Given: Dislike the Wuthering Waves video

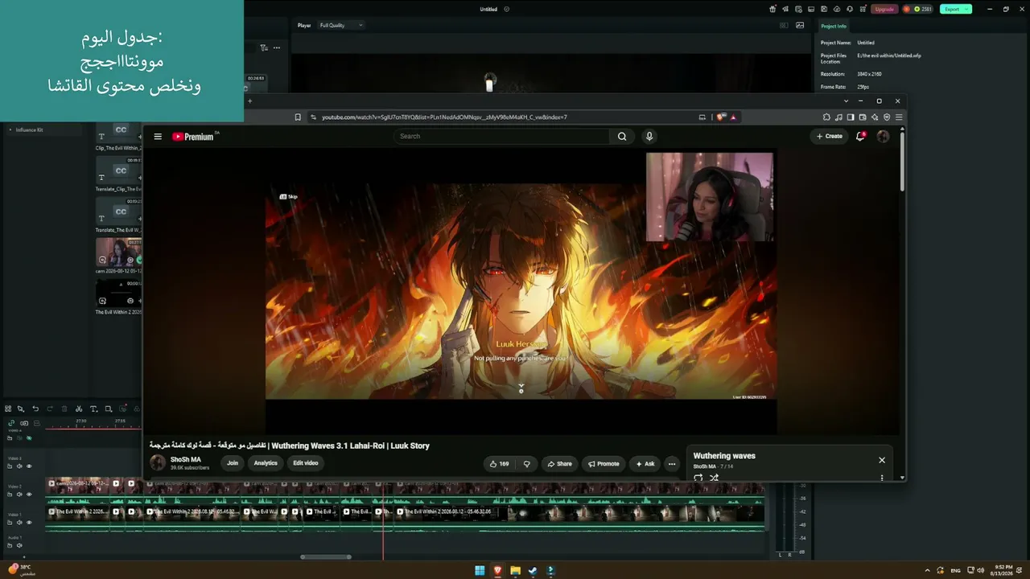Looking at the screenshot, I should coord(527,464).
